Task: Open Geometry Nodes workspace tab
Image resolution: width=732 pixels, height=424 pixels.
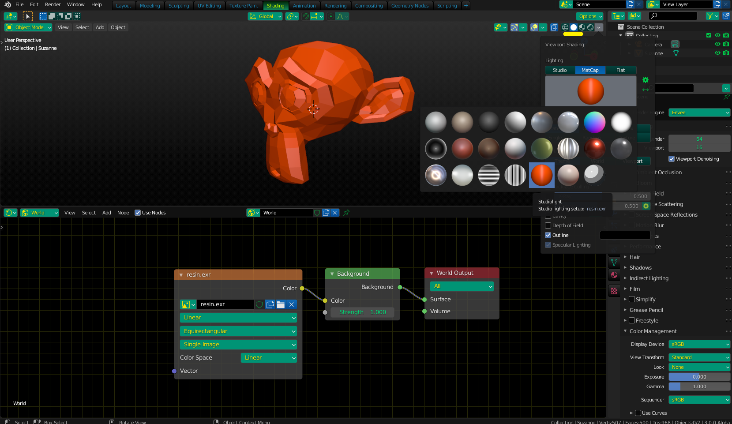Action: coord(410,6)
